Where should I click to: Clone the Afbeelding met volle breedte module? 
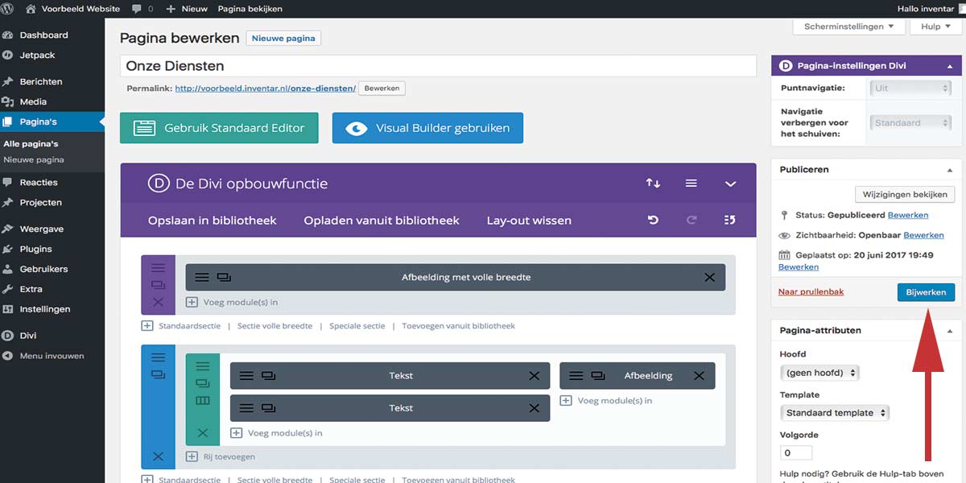pos(224,278)
